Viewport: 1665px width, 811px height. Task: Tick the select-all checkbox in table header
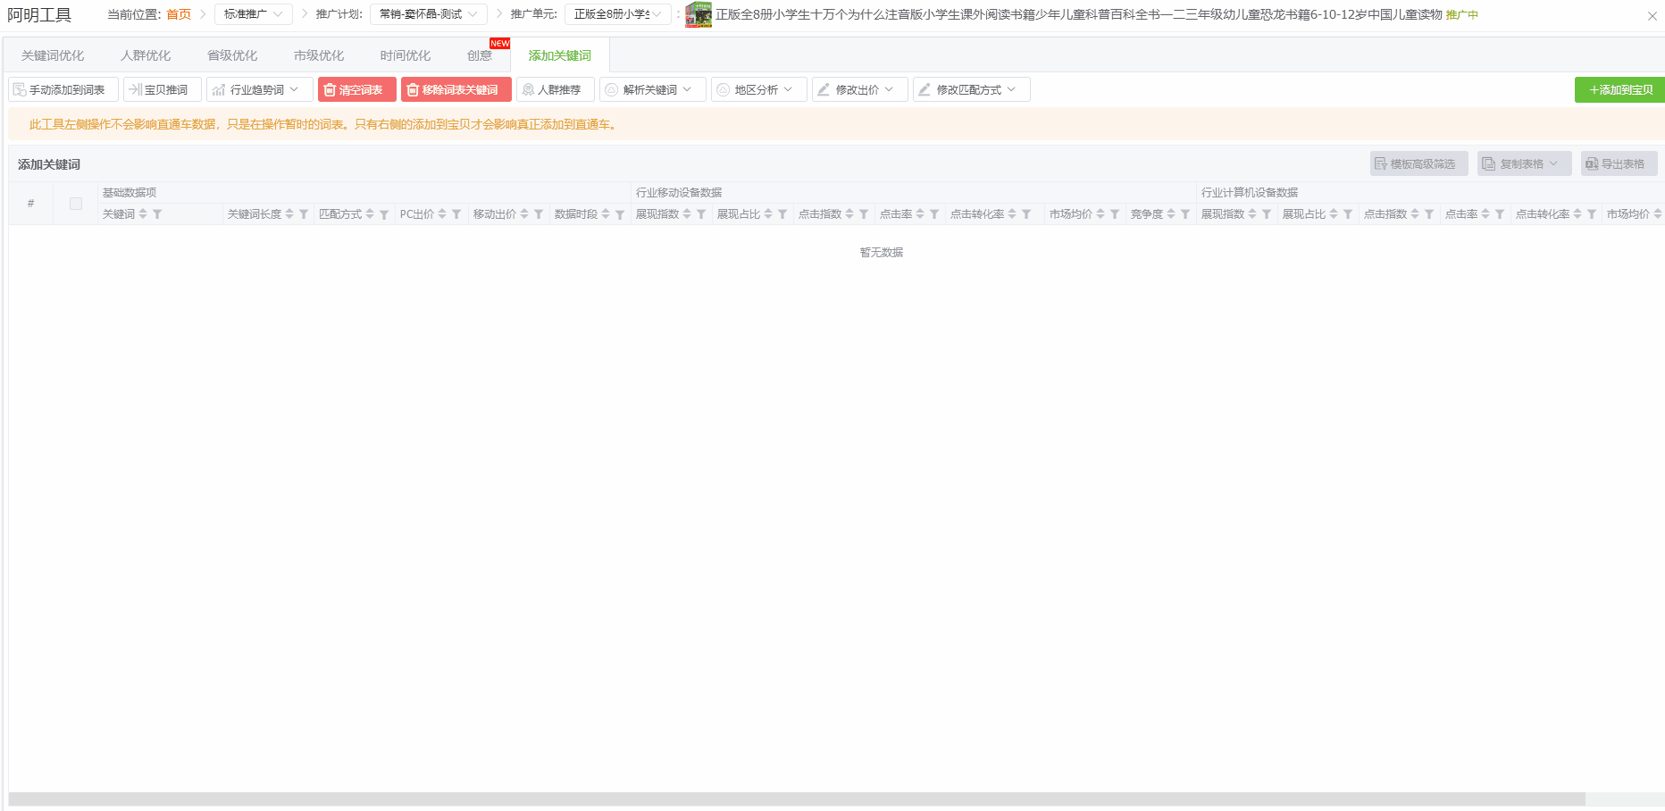[x=76, y=204]
